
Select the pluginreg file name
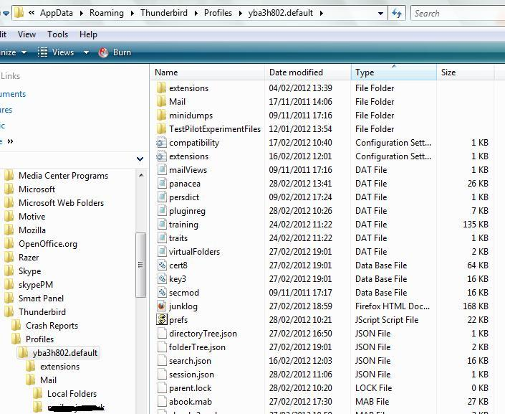(187, 211)
